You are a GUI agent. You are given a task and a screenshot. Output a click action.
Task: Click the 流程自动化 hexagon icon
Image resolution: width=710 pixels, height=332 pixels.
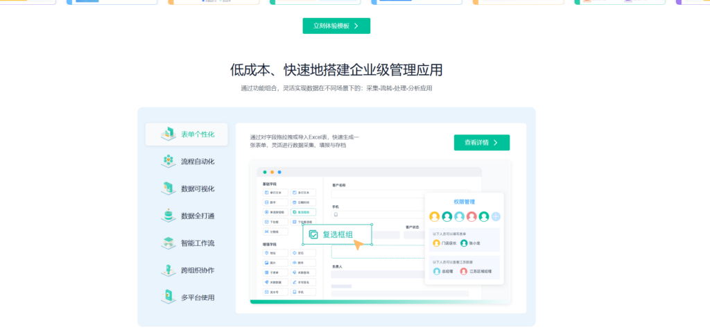point(168,161)
